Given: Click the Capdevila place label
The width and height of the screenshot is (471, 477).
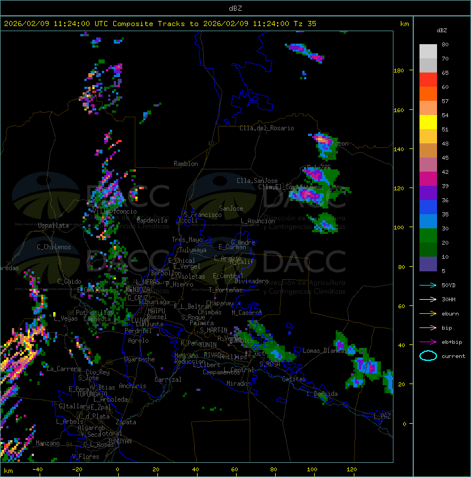Looking at the screenshot, I should 152,220.
